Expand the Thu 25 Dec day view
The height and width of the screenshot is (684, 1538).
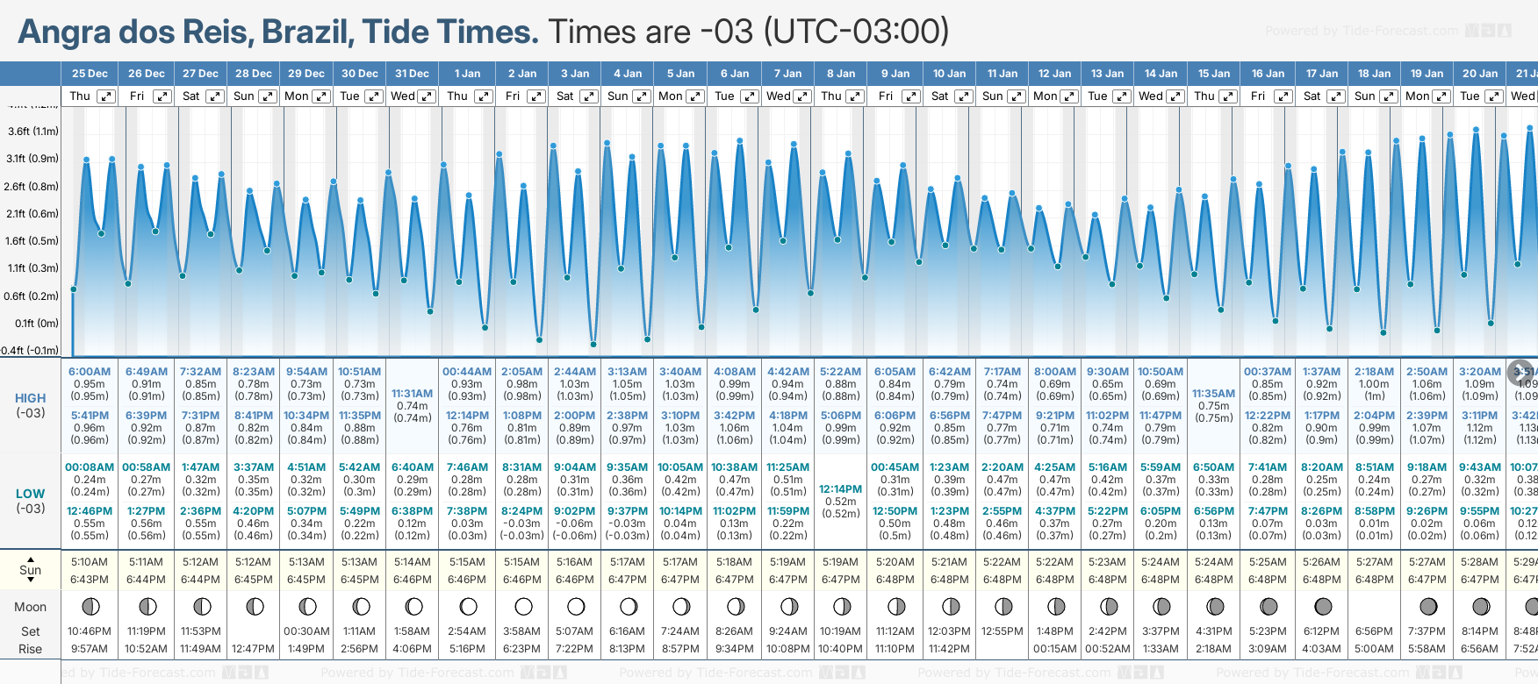coord(105,96)
